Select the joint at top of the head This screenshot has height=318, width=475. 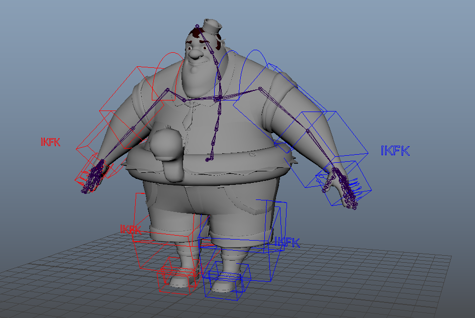pos(197,26)
